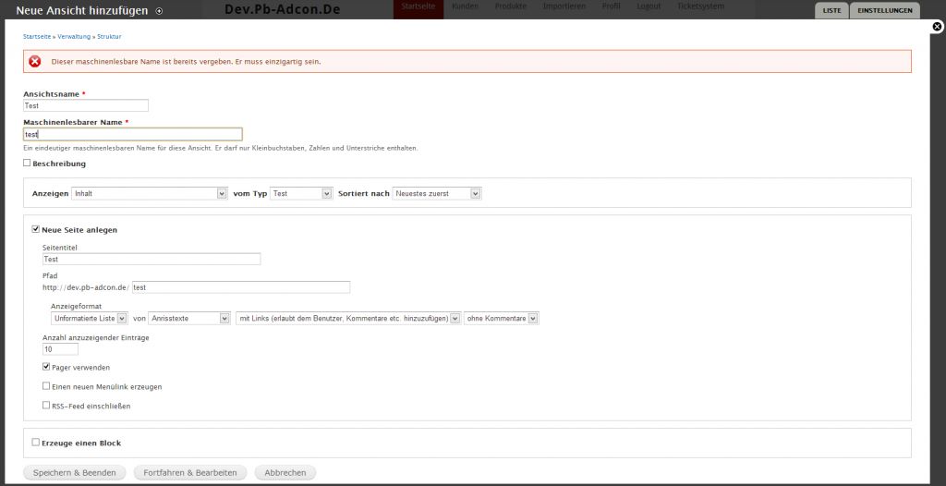Click the red error icon in the message
Screen dimensions: 946x486
[x=35, y=62]
